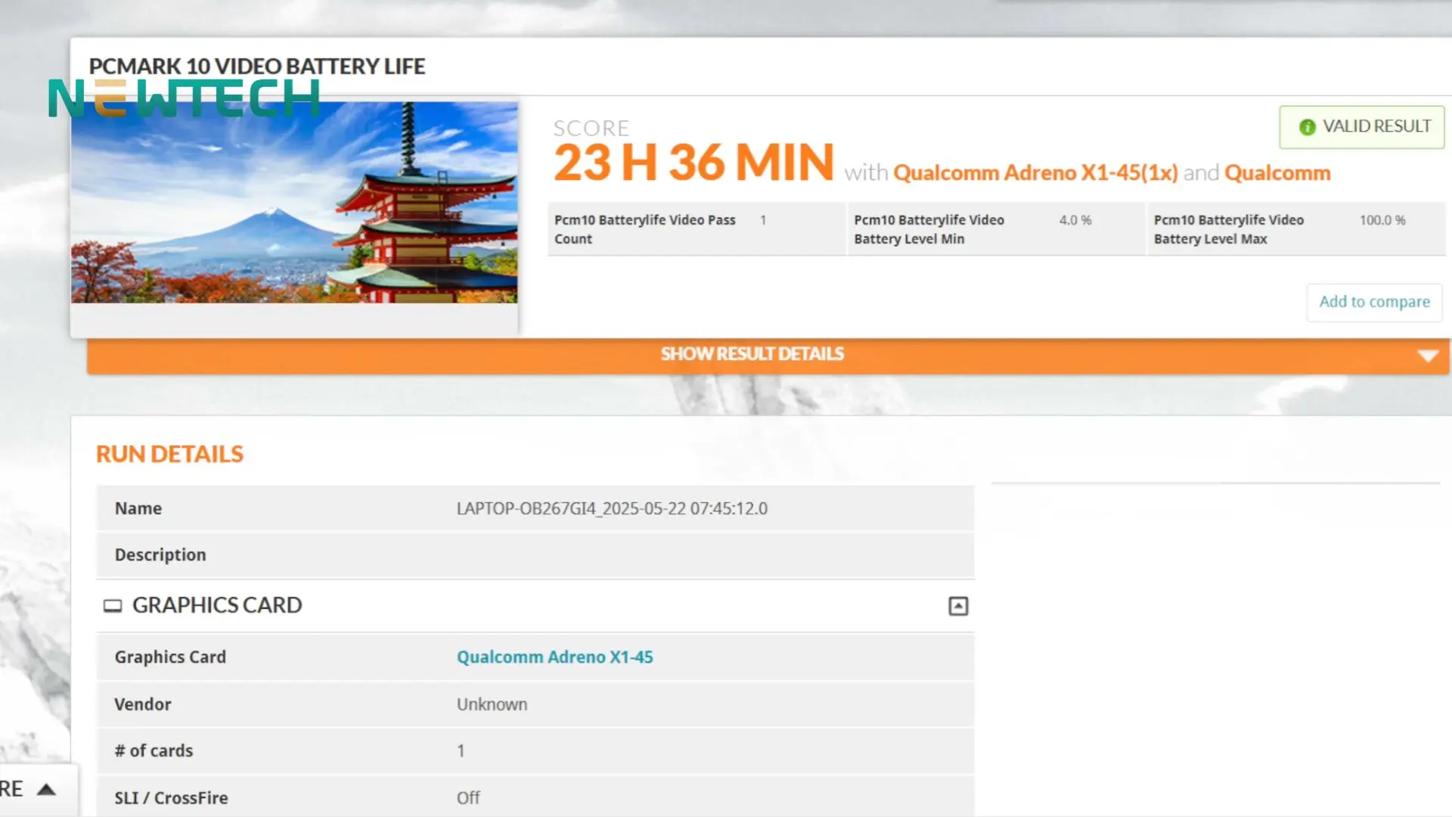
Task: Click the Run Details heading
Action: 169,454
